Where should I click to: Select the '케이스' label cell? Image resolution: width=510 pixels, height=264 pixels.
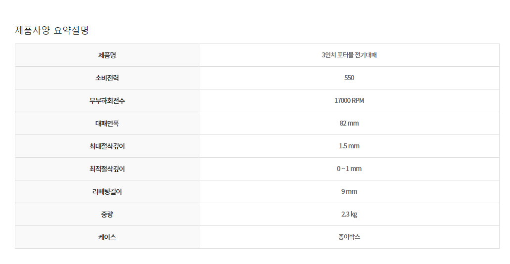(107, 237)
